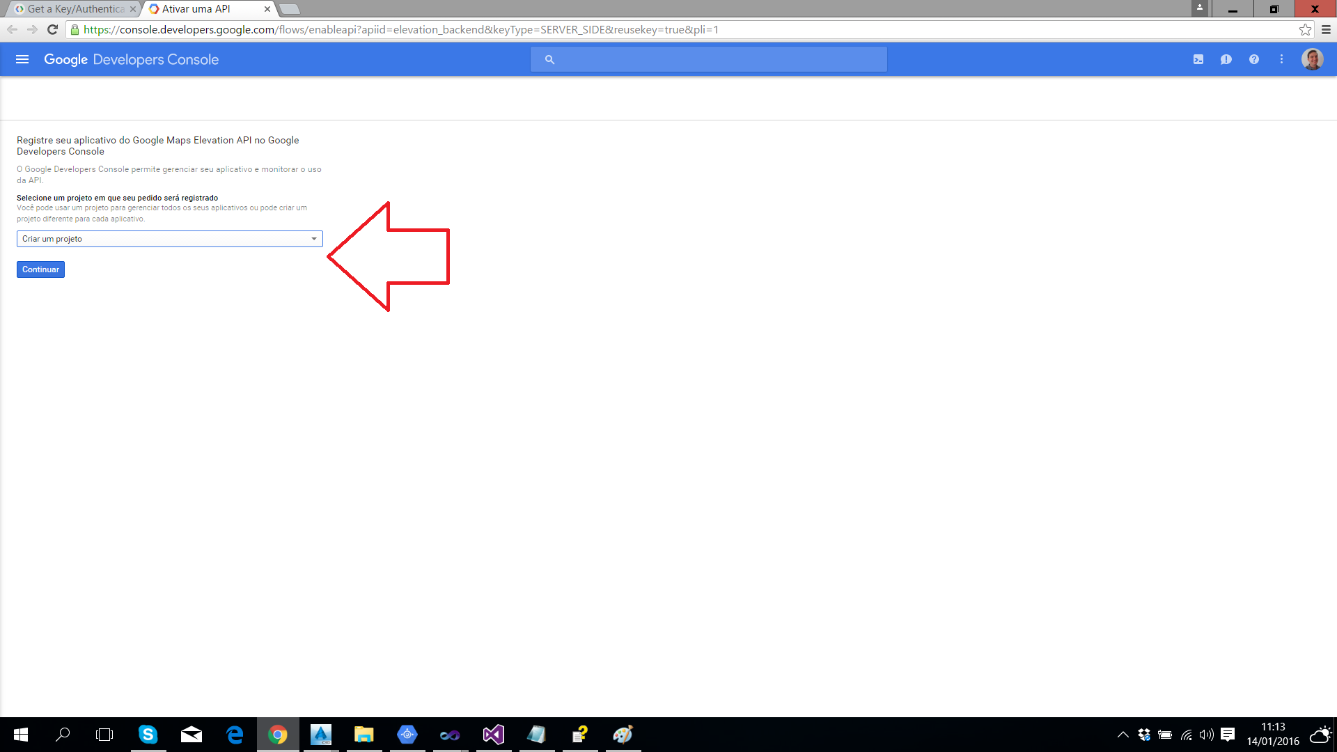Open the Chrome main menu
The image size is (1337, 752).
pos(1326,29)
